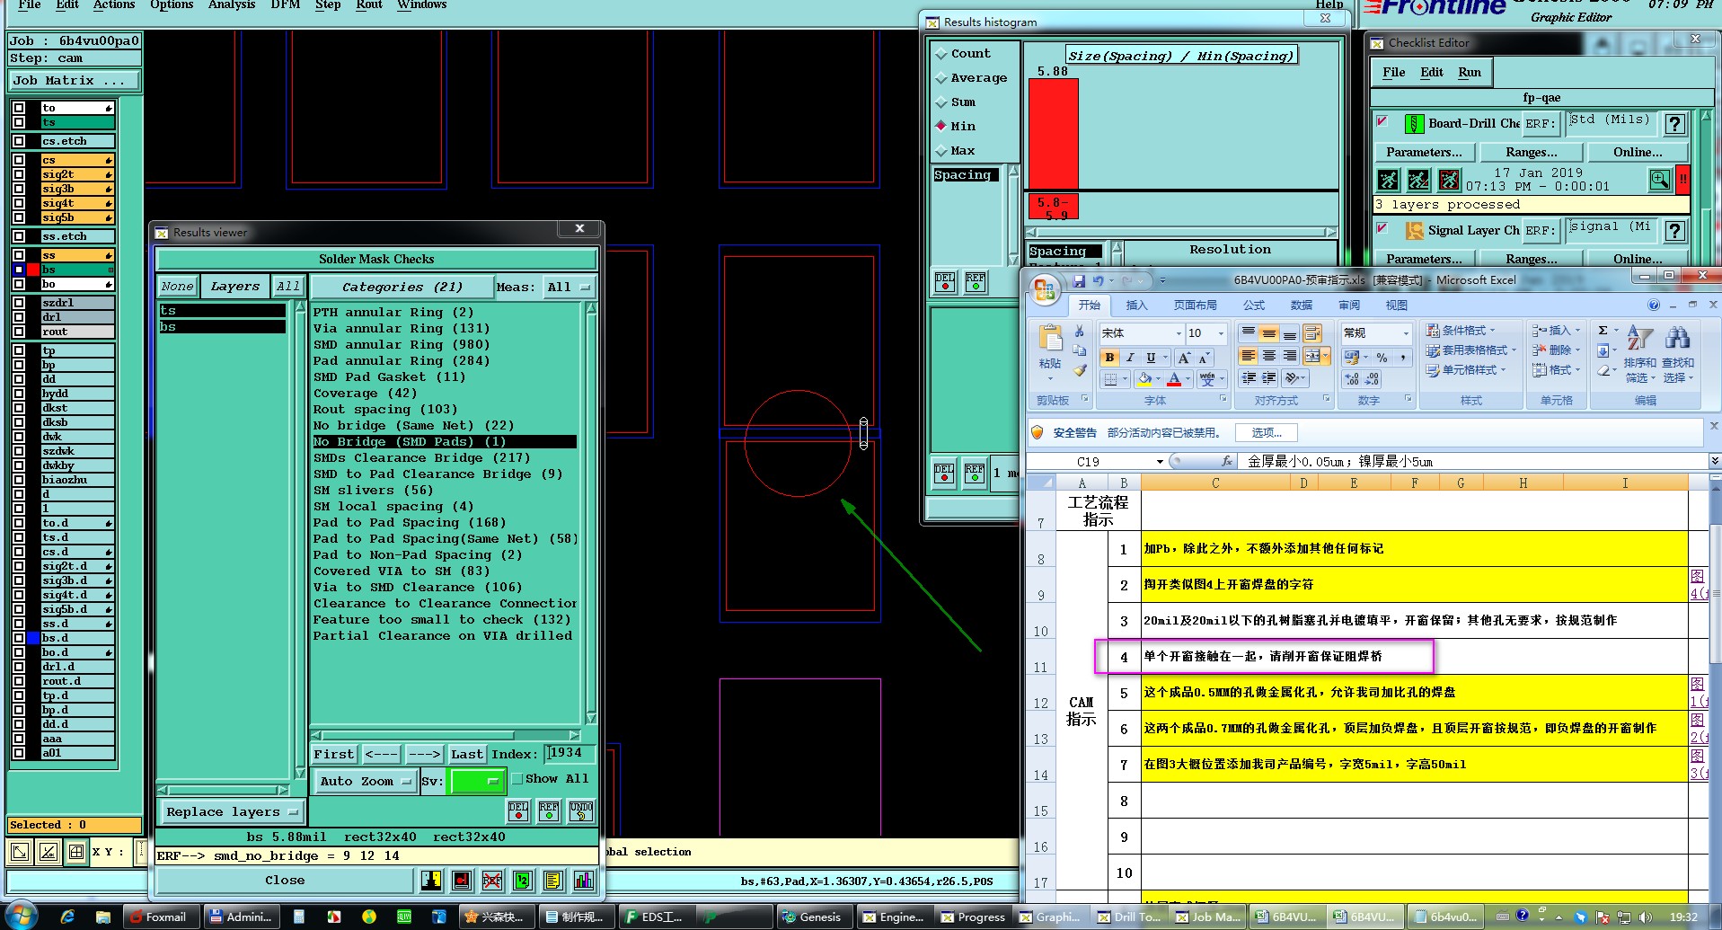Toggle checkbox beside layer 'rout'
The width and height of the screenshot is (1722, 930).
click(x=19, y=332)
